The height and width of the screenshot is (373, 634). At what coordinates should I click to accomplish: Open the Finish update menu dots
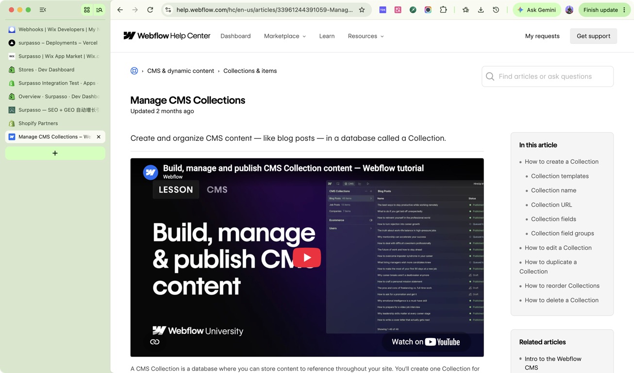624,10
